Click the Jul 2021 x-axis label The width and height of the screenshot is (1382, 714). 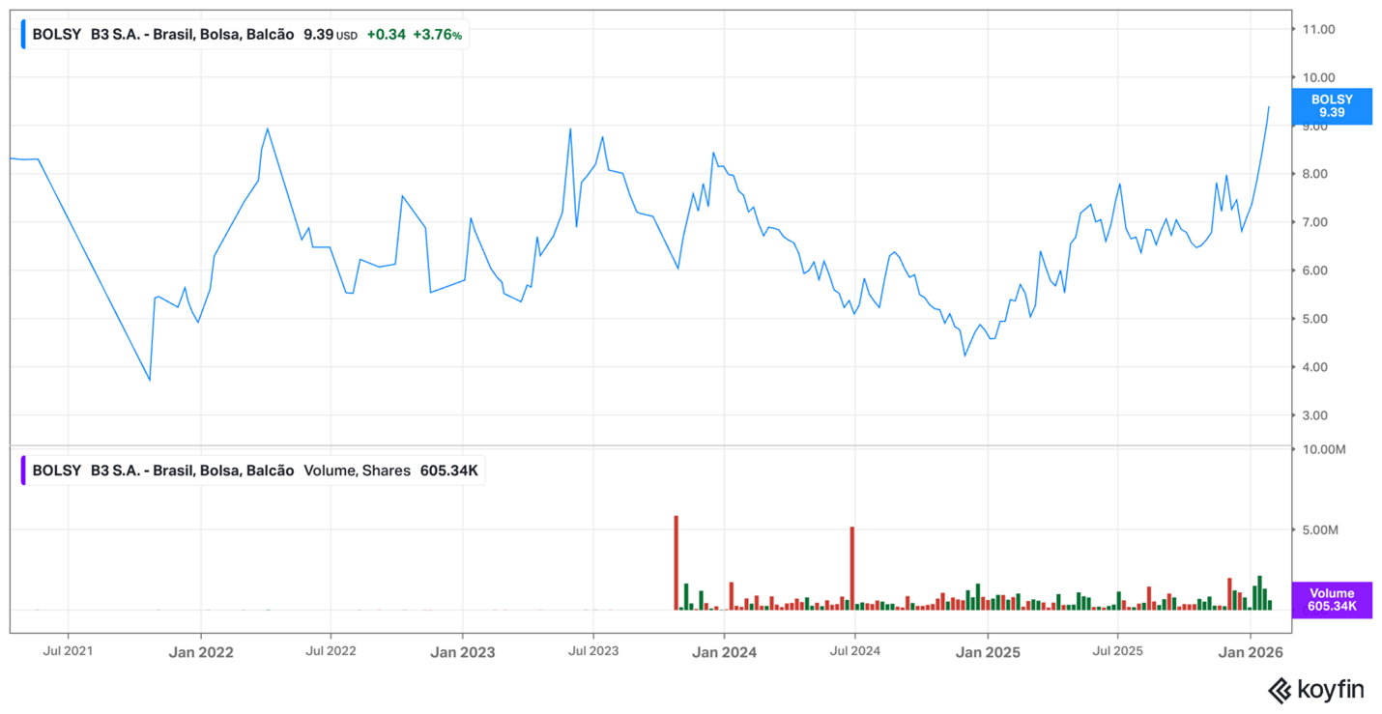click(x=69, y=651)
